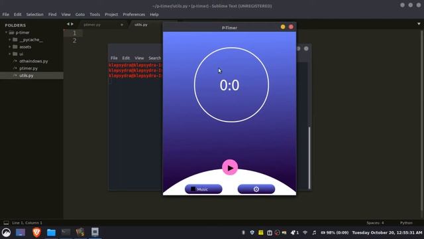Switch to Sublime Text taskbar icon
The height and width of the screenshot is (239, 424).
[80, 232]
